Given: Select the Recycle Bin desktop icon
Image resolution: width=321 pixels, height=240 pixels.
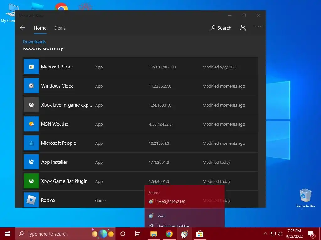Looking at the screenshot, I should [305, 198].
